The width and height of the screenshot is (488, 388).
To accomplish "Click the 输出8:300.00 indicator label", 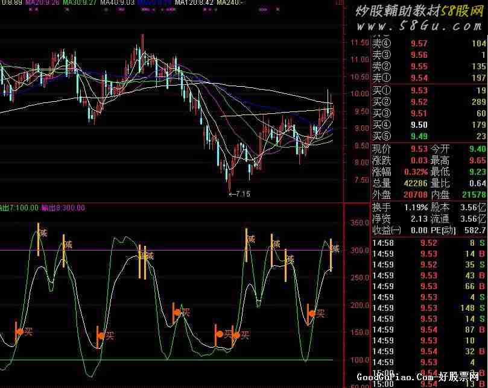I will point(63,208).
